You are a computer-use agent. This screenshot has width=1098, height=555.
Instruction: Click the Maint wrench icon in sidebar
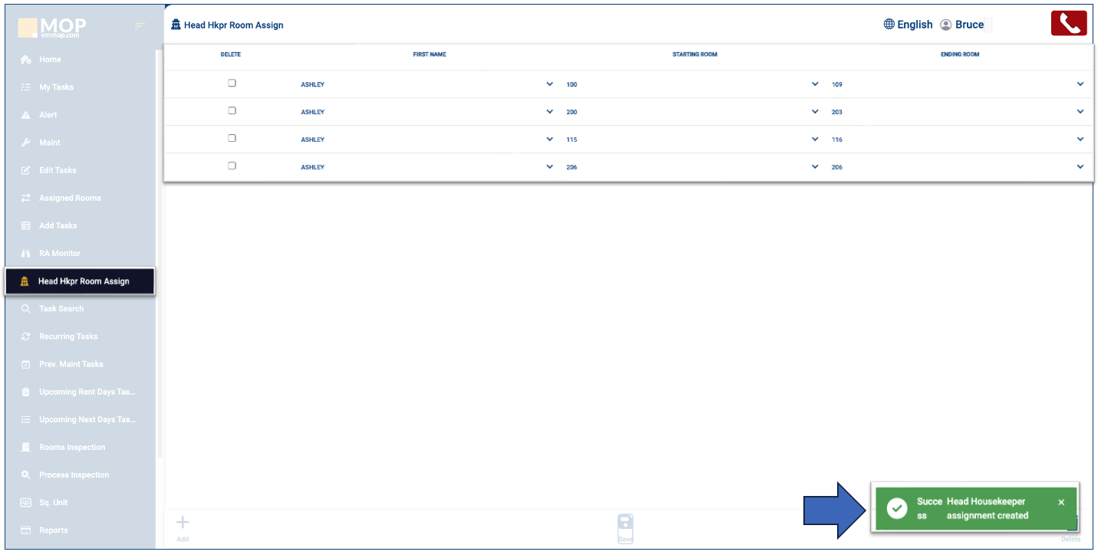click(25, 143)
